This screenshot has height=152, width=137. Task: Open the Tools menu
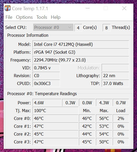click(x=42, y=17)
